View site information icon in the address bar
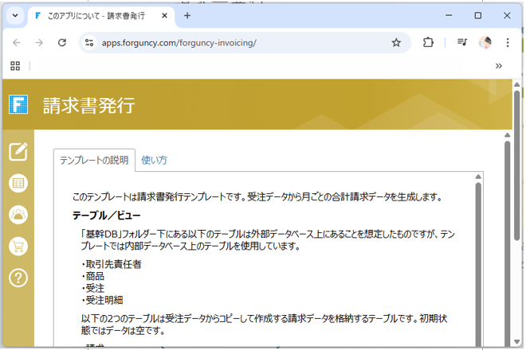Screen dimensions: 526x350 point(90,43)
